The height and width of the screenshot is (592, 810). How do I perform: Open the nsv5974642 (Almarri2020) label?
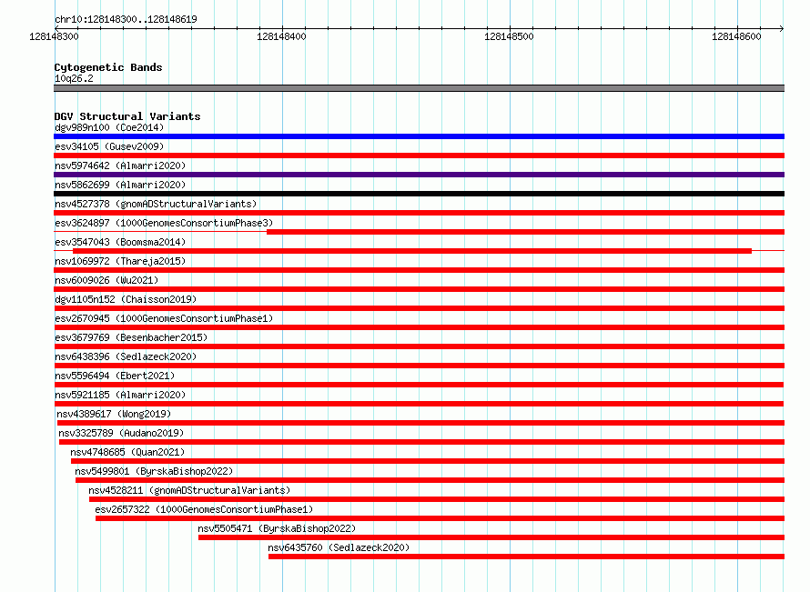(x=120, y=166)
